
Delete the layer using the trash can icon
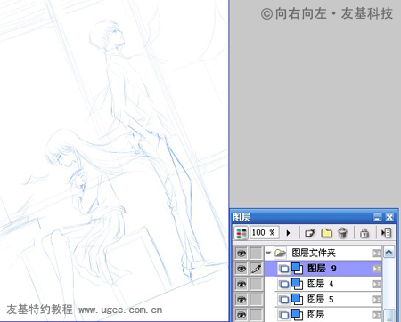(342, 233)
